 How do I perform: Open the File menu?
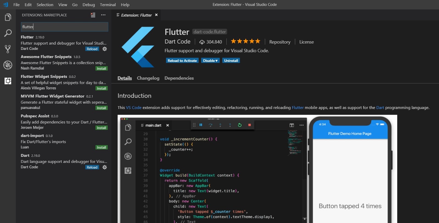(x=16, y=5)
